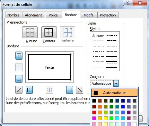Toggle the inside vertical border button
Screen dimensions: 149x126
49,90
